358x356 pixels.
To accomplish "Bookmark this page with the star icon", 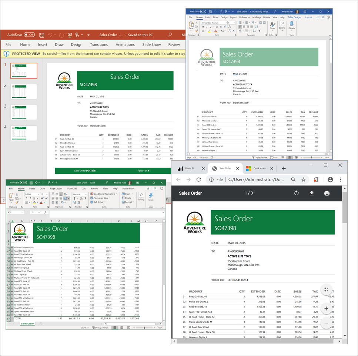I will [303, 179].
